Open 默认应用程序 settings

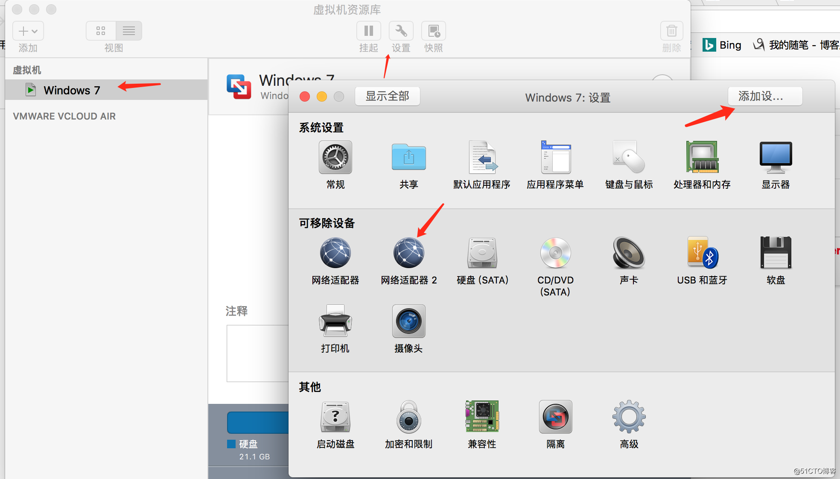tap(482, 158)
